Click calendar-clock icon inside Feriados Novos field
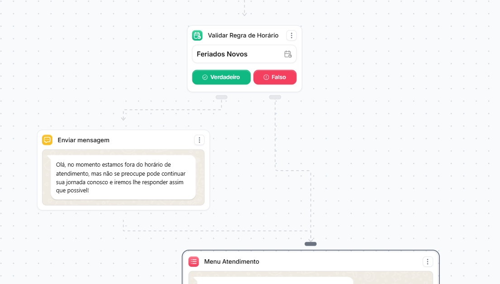Viewport: 500px width, 284px height. (x=288, y=54)
